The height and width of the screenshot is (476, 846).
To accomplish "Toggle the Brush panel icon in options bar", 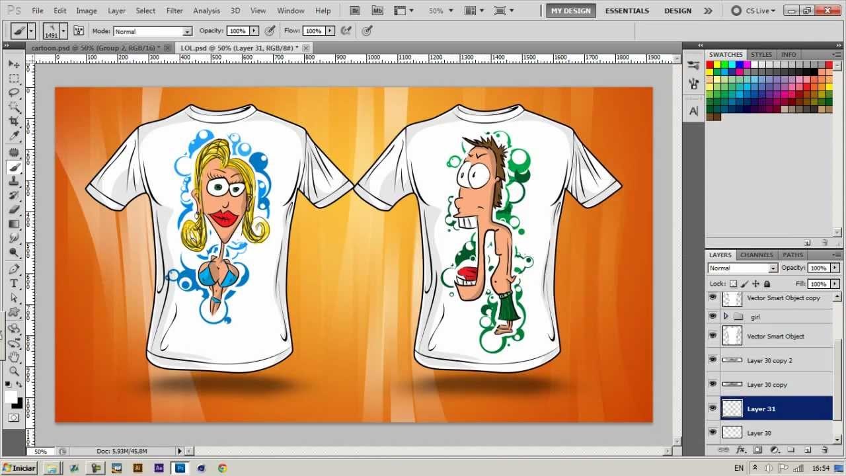I will [79, 31].
